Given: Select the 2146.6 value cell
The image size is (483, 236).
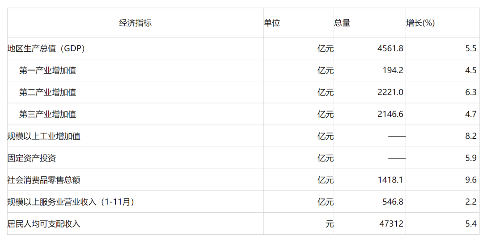Looking at the screenshot, I should (370, 114).
